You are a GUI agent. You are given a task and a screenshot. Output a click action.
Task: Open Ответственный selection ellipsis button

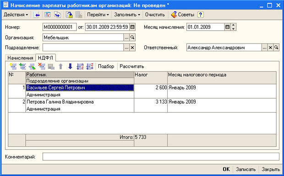coord(265,48)
